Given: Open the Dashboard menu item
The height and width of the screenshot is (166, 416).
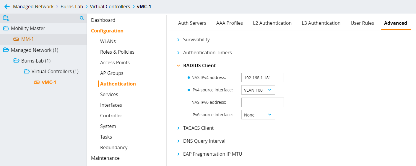Looking at the screenshot, I should coord(103,20).
